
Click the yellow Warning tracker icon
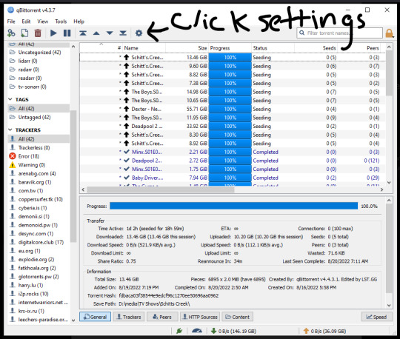click(13, 165)
